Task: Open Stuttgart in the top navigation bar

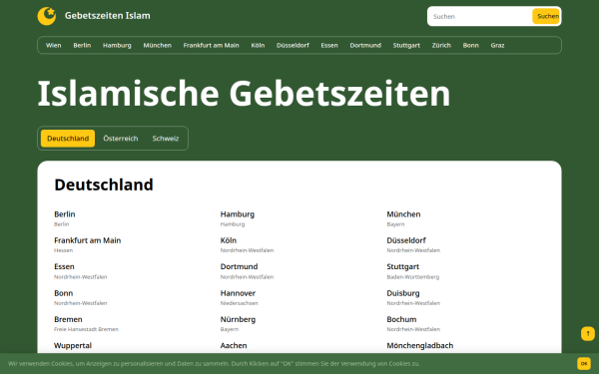Action: [406, 45]
